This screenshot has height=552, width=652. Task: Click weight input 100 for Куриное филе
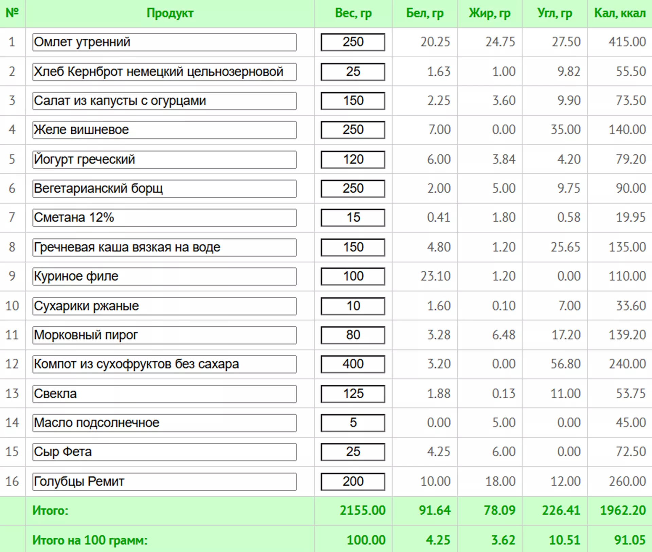coord(353,276)
